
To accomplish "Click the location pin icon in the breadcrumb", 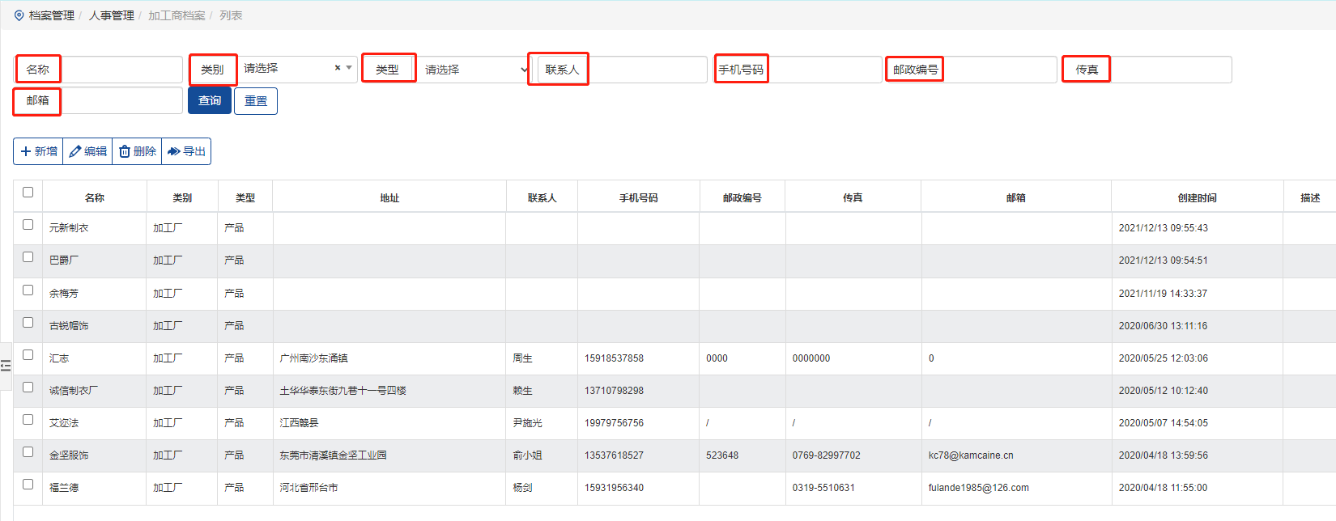I will coord(19,15).
